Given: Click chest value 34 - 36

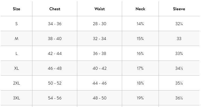Looking at the screenshot, I should coord(55,24).
